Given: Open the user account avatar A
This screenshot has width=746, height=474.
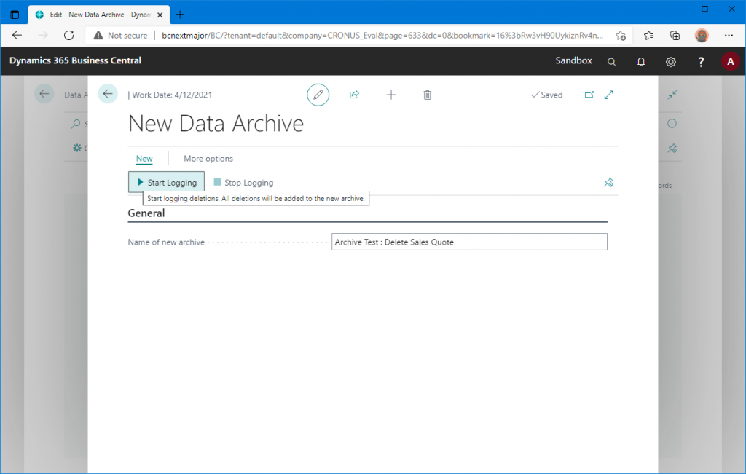Looking at the screenshot, I should click(730, 61).
